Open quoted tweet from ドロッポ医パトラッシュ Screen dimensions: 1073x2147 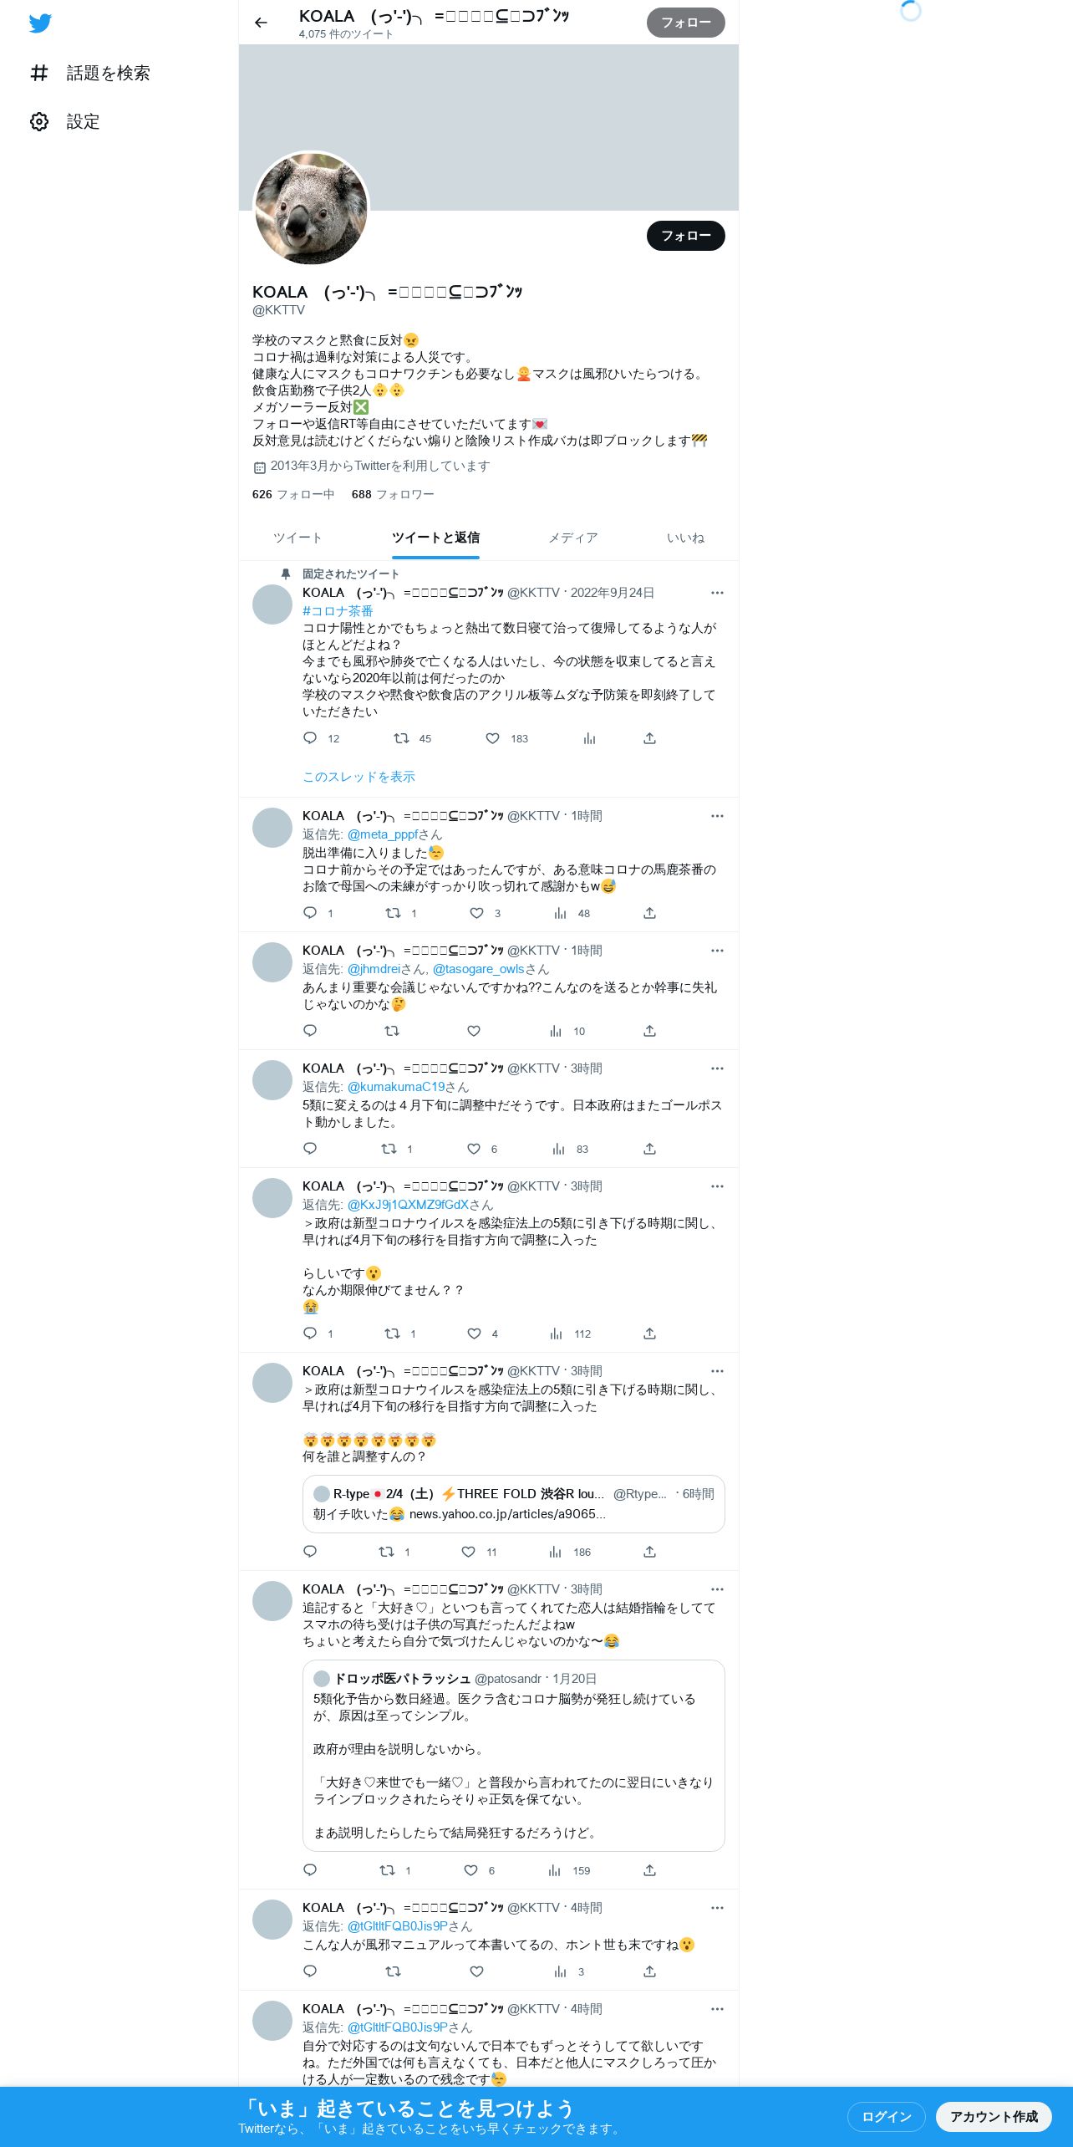513,1755
